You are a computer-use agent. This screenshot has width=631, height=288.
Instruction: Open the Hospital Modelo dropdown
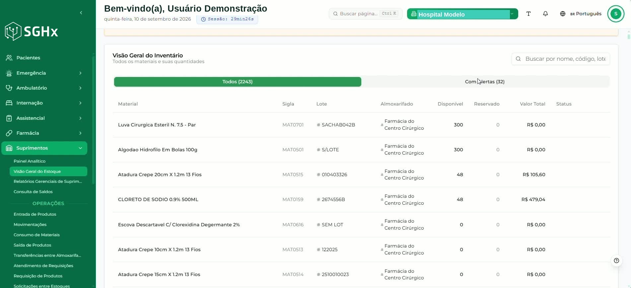pos(462,14)
